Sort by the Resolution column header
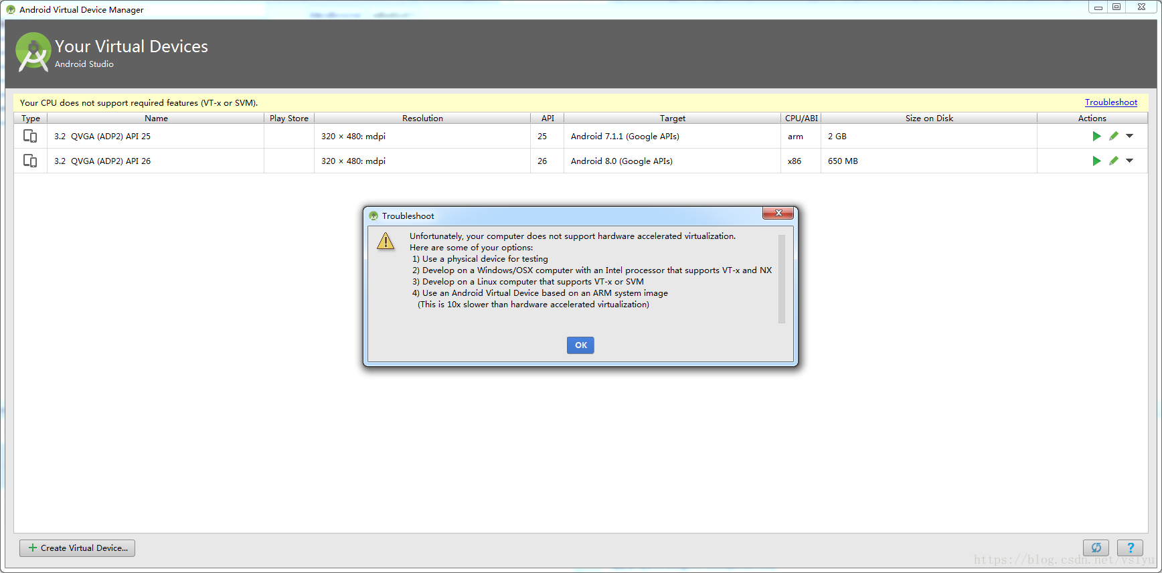Viewport: 1162px width, 573px height. (422, 118)
